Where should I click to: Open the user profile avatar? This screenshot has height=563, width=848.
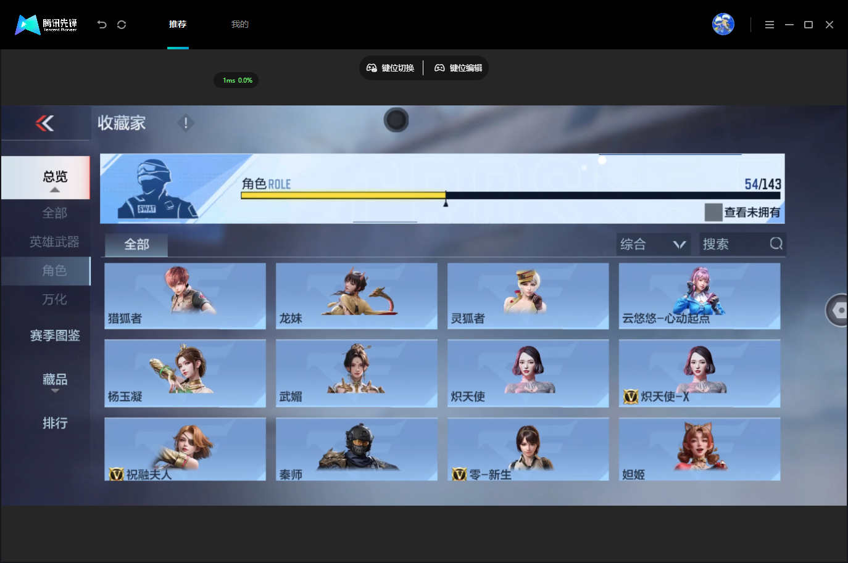tap(723, 24)
